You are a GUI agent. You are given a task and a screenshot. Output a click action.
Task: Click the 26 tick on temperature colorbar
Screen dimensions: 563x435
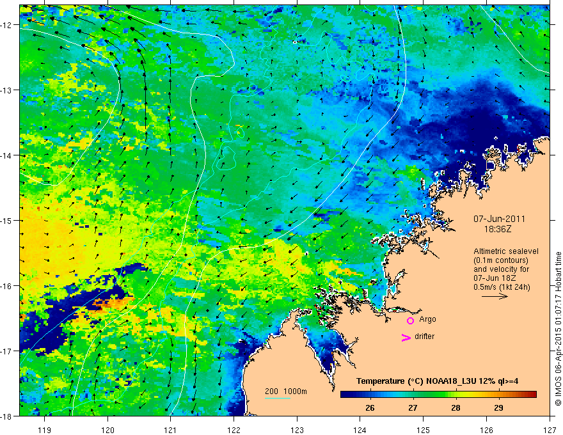[x=370, y=407]
